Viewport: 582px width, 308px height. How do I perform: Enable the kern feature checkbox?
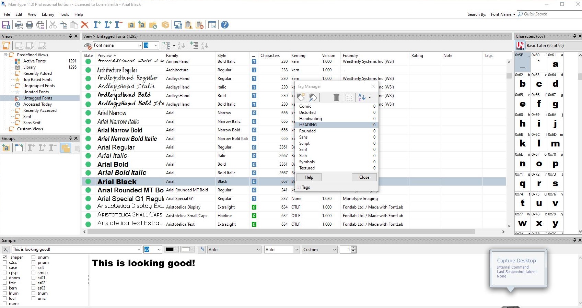5,288
